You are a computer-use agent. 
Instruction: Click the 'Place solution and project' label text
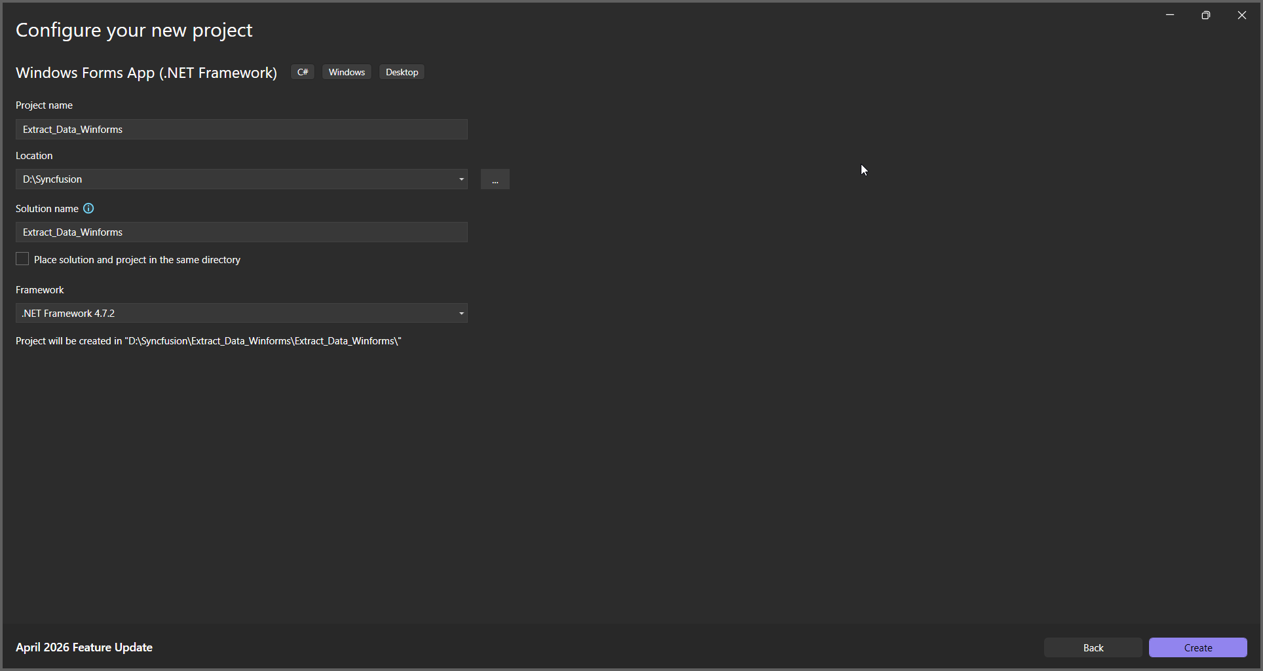[x=137, y=260]
